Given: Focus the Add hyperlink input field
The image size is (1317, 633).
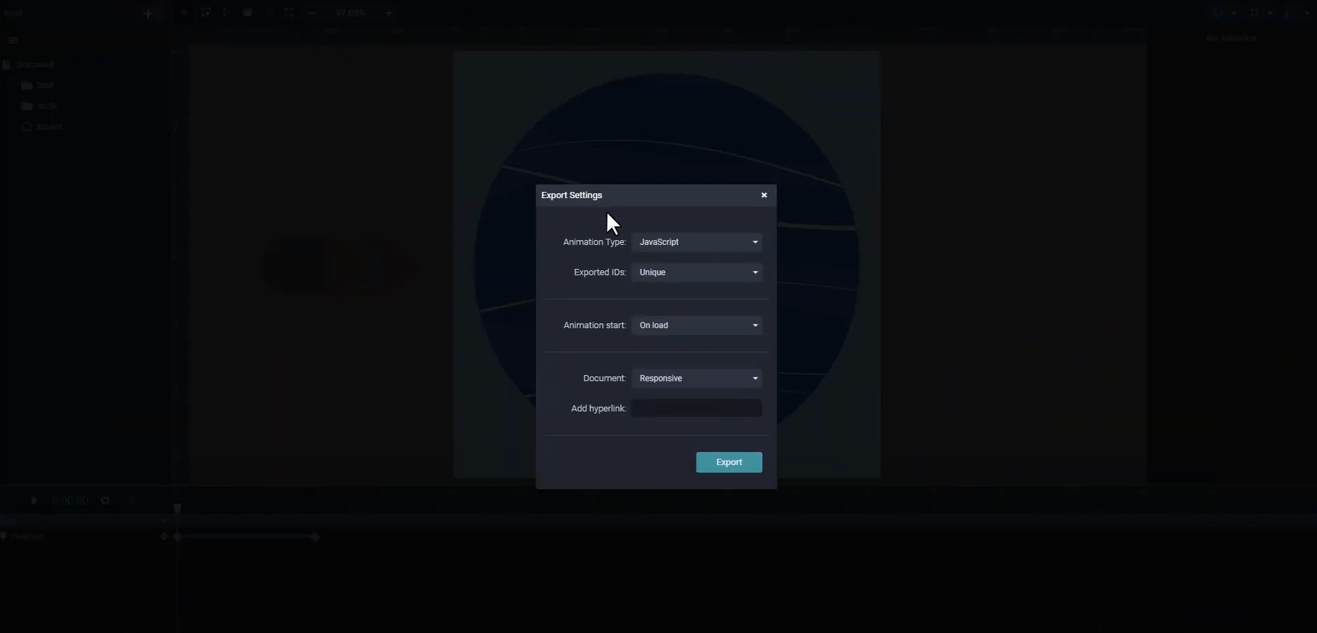Looking at the screenshot, I should pos(696,409).
